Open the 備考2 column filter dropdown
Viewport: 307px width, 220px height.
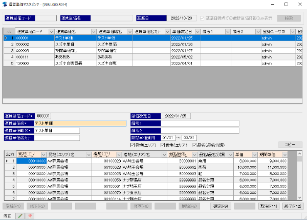point(258,32)
